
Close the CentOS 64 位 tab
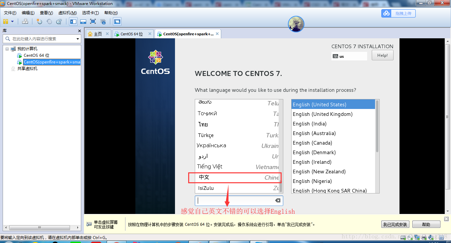150,34
